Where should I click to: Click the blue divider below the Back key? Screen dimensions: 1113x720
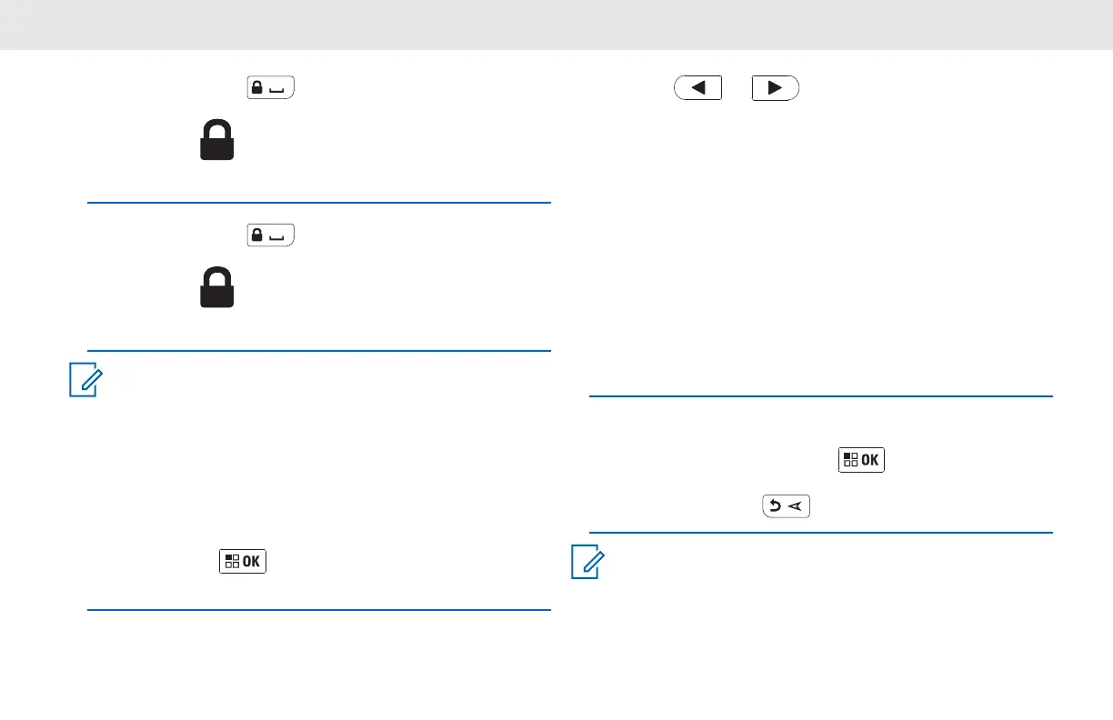tap(821, 533)
